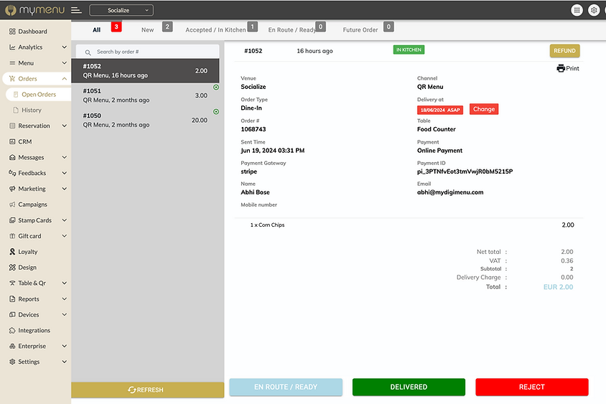Open Integrations in the sidebar
606x404 pixels.
click(34, 331)
